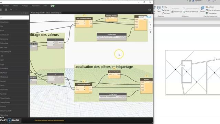Select the lower Element location node header
The image size is (220, 124).
[114, 72]
